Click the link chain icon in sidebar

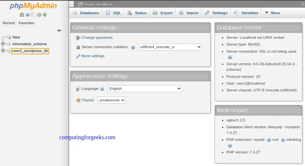tap(59, 30)
